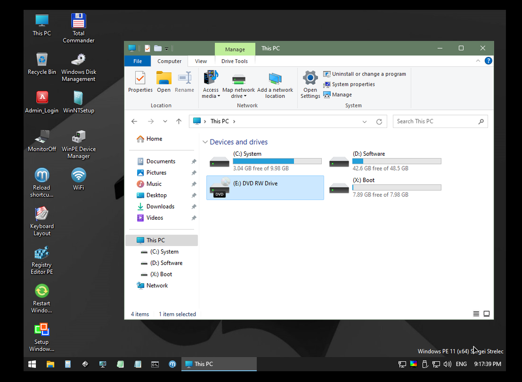Unpin Documents from quick access
Viewport: 522px width, 382px height.
point(194,161)
